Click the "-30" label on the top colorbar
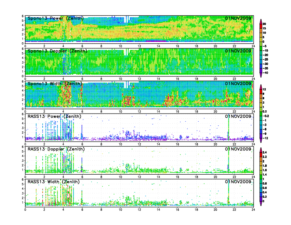The image size is (291, 225). click(x=265, y=64)
